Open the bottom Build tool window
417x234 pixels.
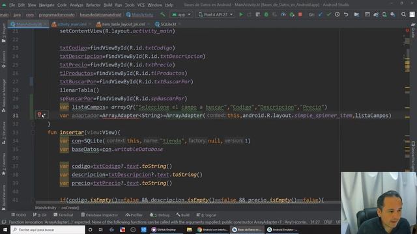pos(182,215)
